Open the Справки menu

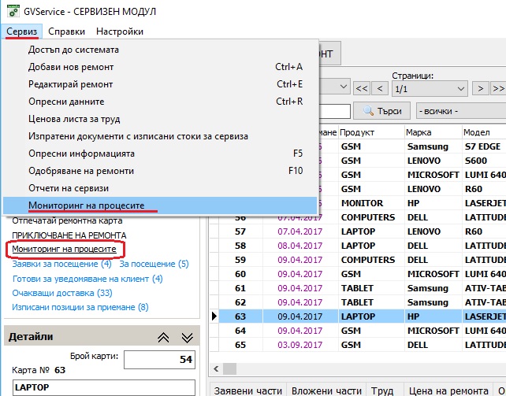66,31
